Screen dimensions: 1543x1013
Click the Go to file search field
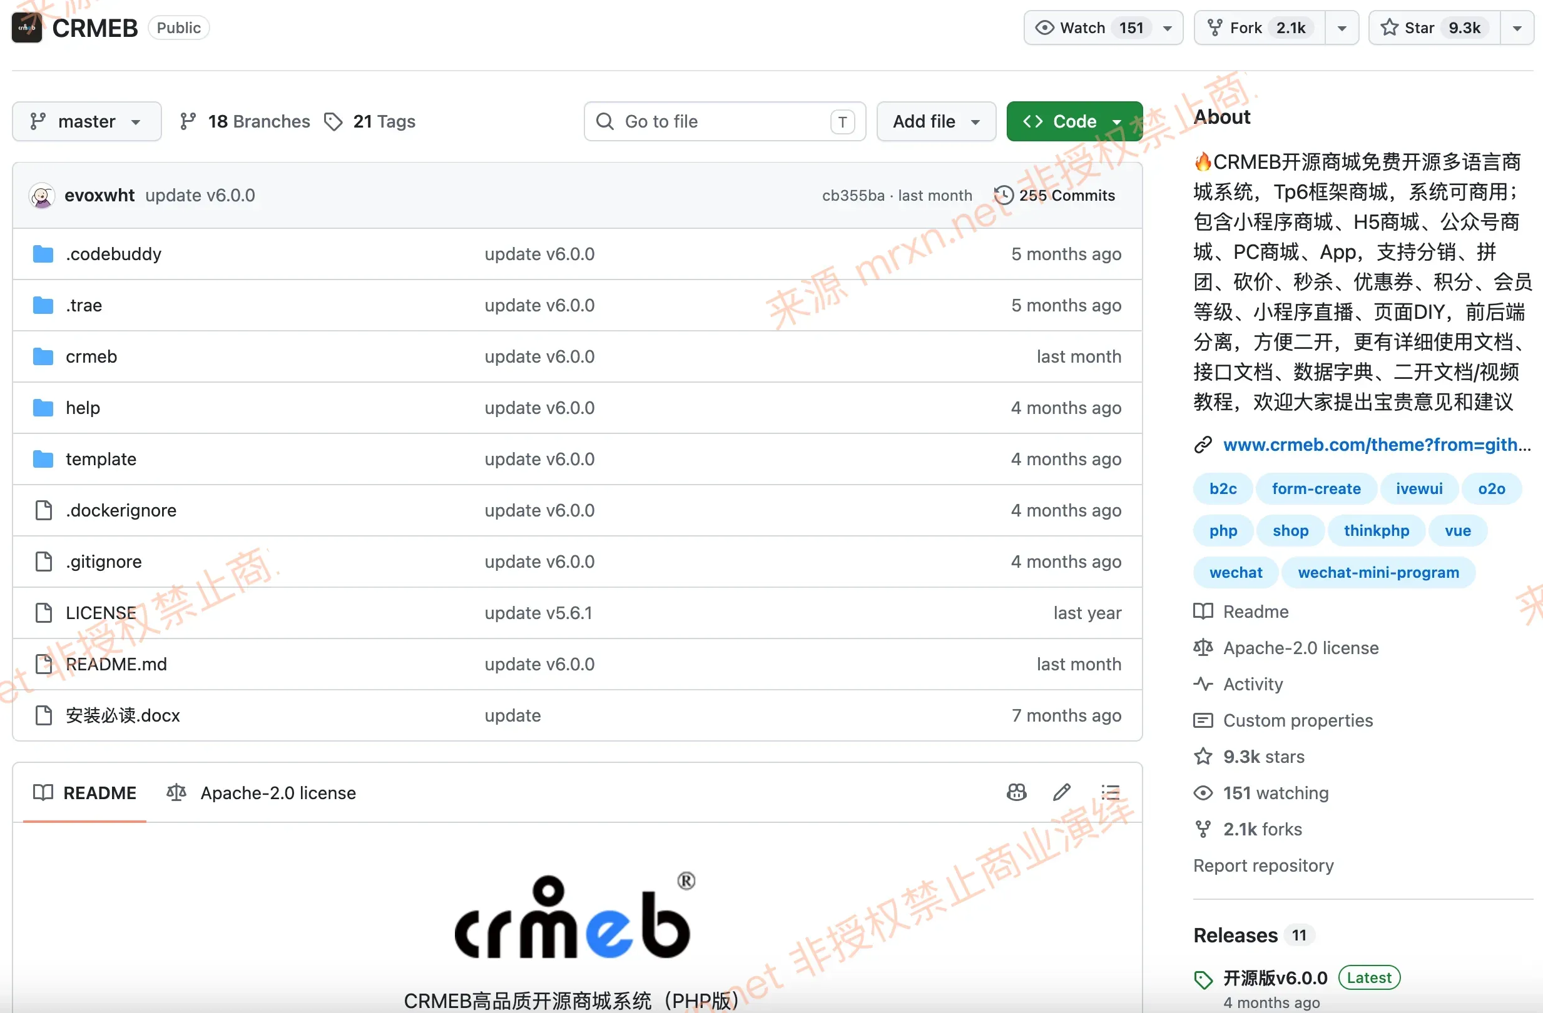click(x=725, y=121)
